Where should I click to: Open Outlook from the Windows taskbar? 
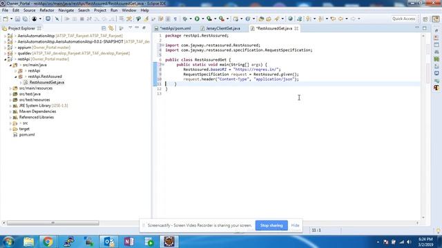tap(108, 242)
